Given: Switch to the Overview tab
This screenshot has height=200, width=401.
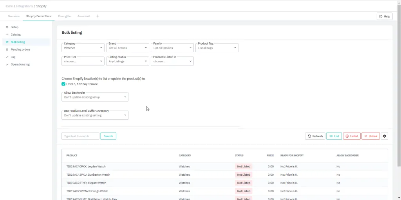Looking at the screenshot, I should 14,16.
